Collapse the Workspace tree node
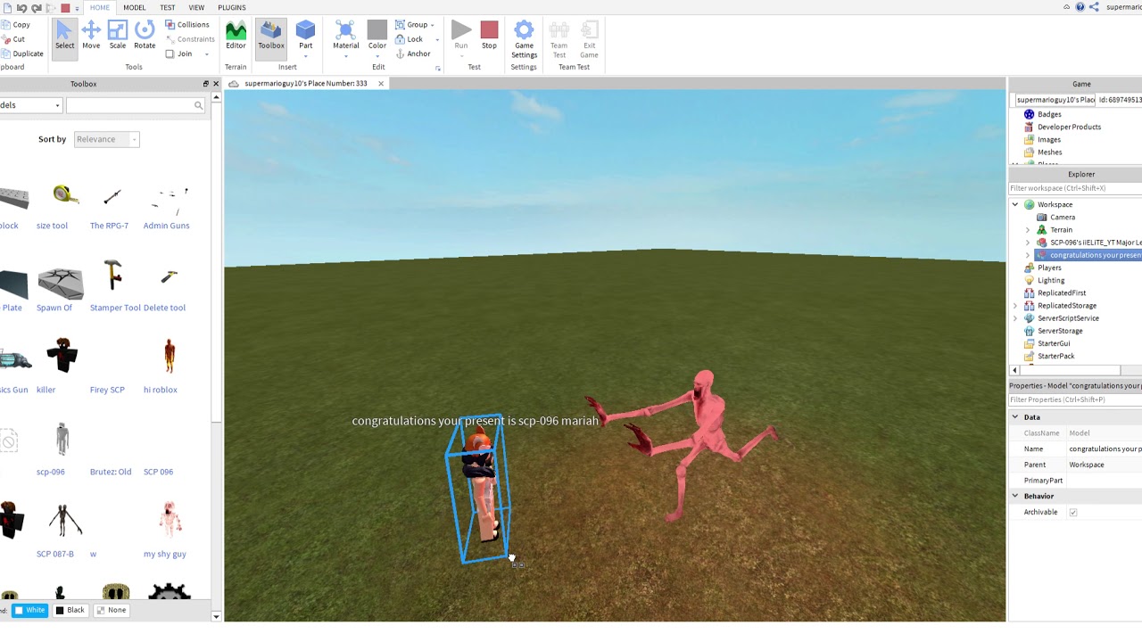This screenshot has width=1142, height=642. pos(1014,204)
